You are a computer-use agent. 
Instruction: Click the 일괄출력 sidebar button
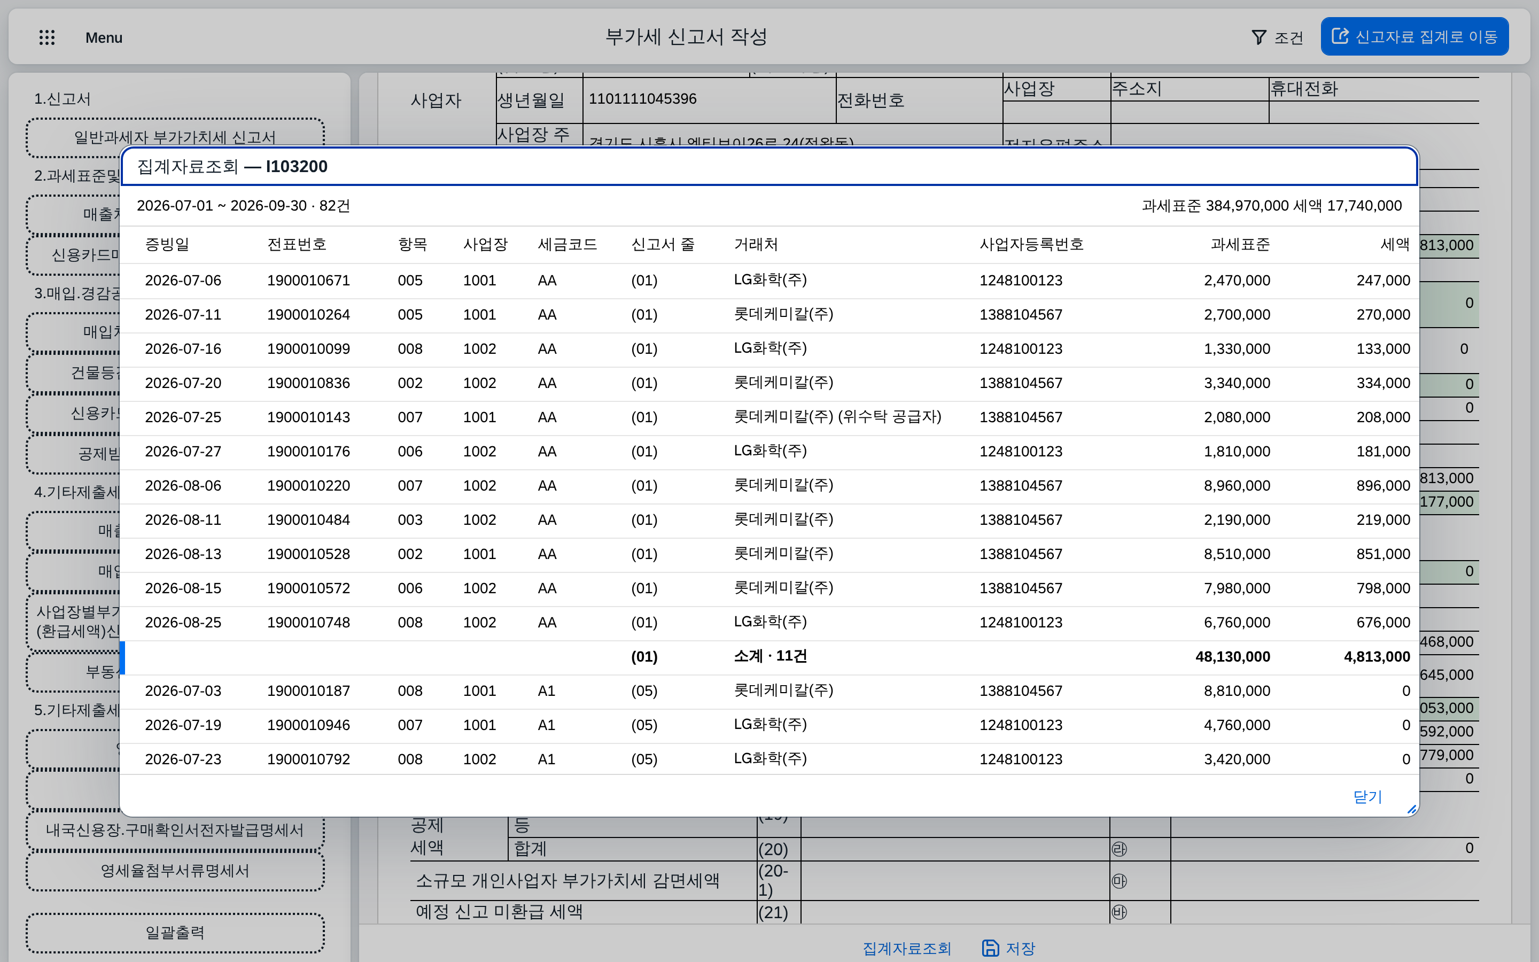[x=175, y=933]
